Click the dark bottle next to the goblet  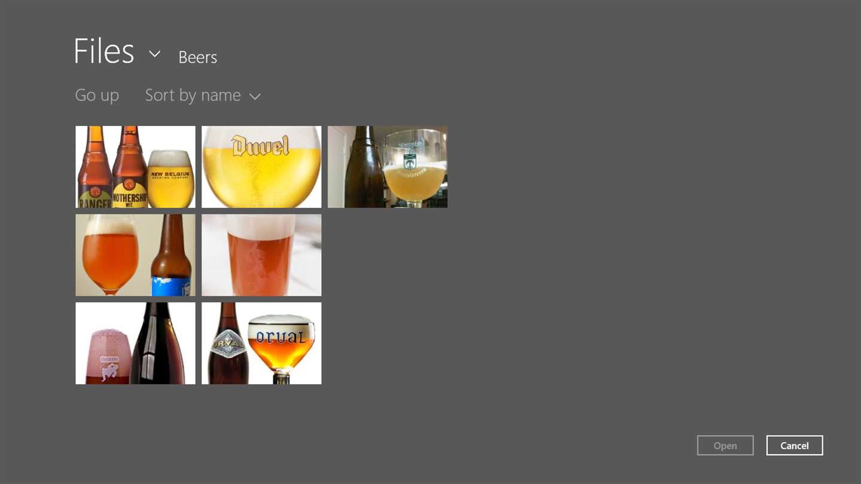click(364, 167)
